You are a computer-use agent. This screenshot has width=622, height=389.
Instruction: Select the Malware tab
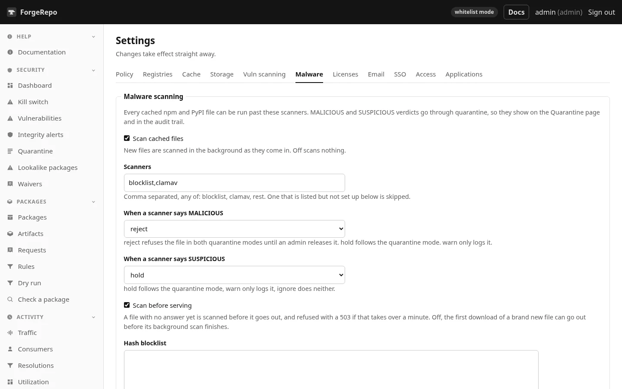(309, 74)
